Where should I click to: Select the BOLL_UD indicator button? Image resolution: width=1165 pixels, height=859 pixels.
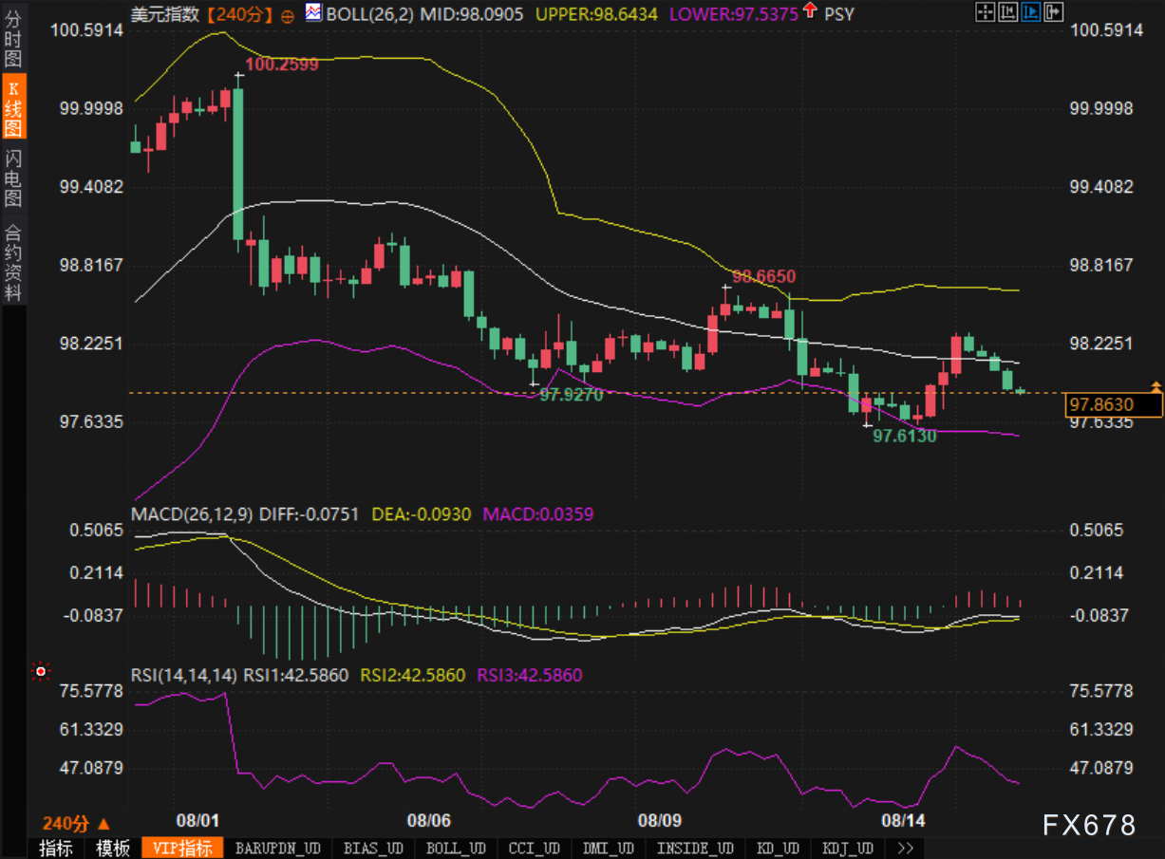point(456,848)
